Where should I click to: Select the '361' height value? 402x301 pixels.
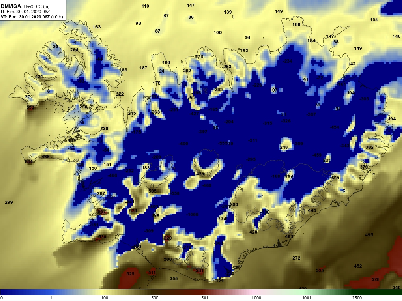click(x=191, y=97)
